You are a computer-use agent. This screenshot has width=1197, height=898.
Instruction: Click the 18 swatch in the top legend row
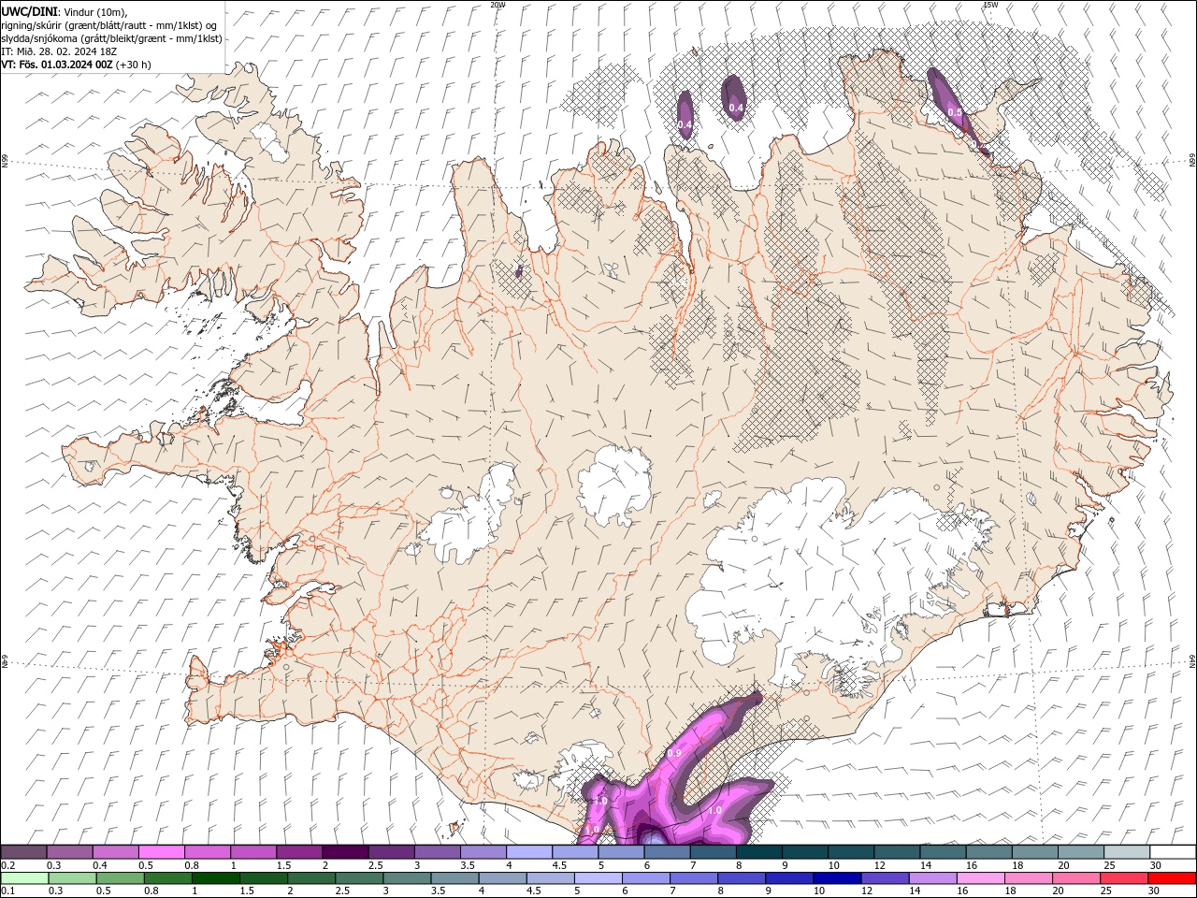pyautogui.click(x=1034, y=852)
